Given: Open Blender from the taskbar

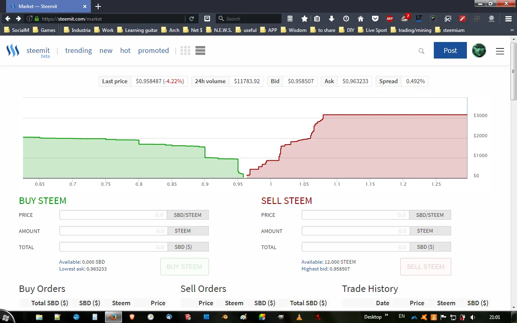Looking at the screenshot, I should click(225, 317).
